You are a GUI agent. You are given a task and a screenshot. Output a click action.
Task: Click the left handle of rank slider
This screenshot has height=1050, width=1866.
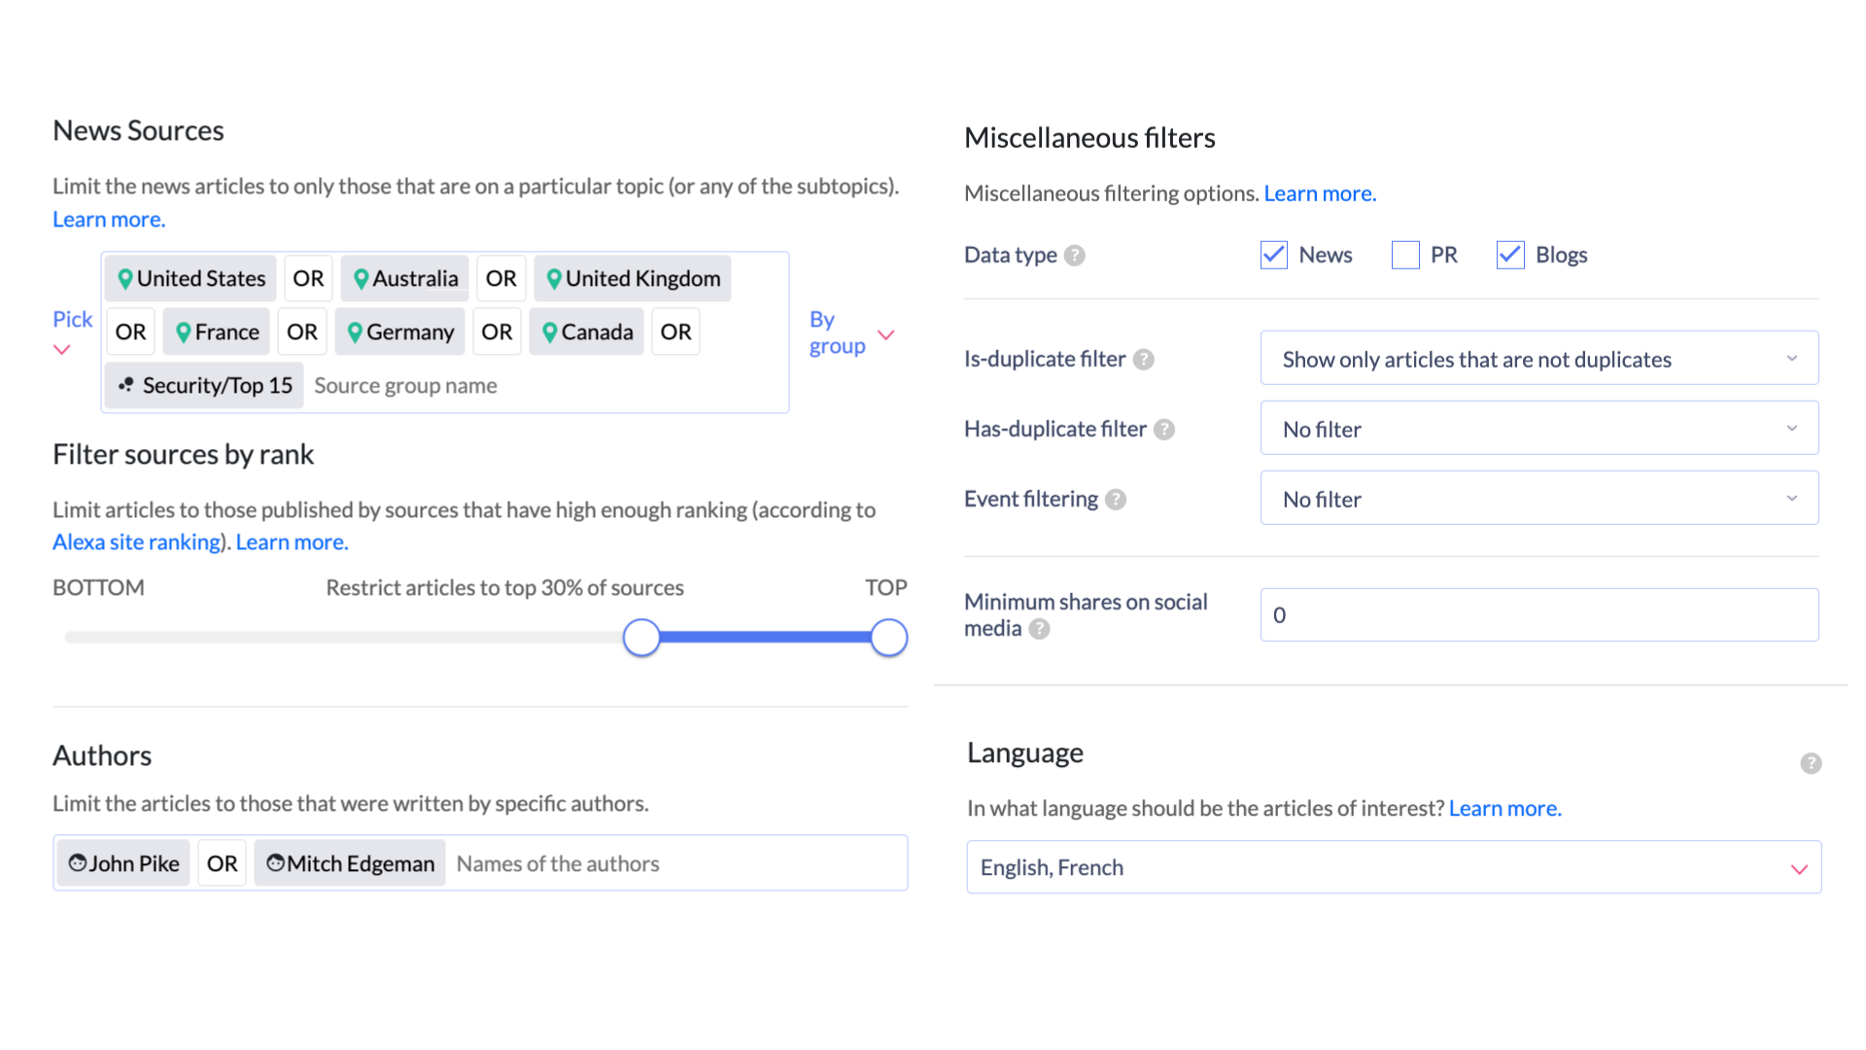(641, 638)
